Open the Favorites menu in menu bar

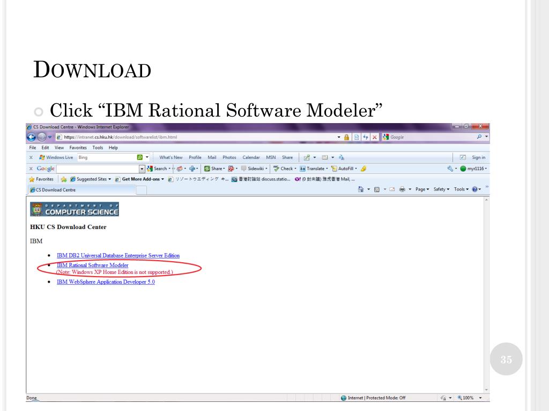click(x=78, y=148)
